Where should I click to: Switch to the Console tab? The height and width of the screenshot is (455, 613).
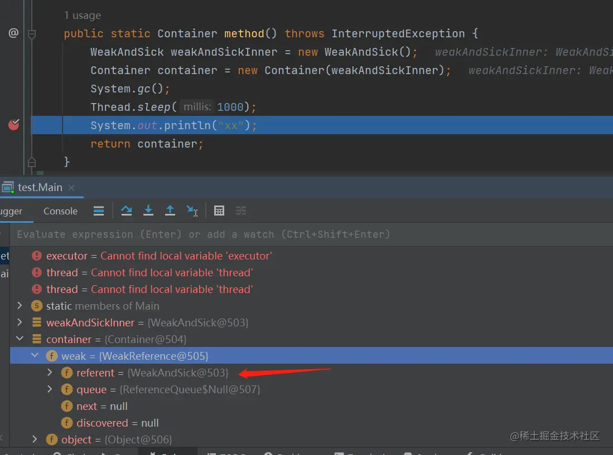[60, 211]
